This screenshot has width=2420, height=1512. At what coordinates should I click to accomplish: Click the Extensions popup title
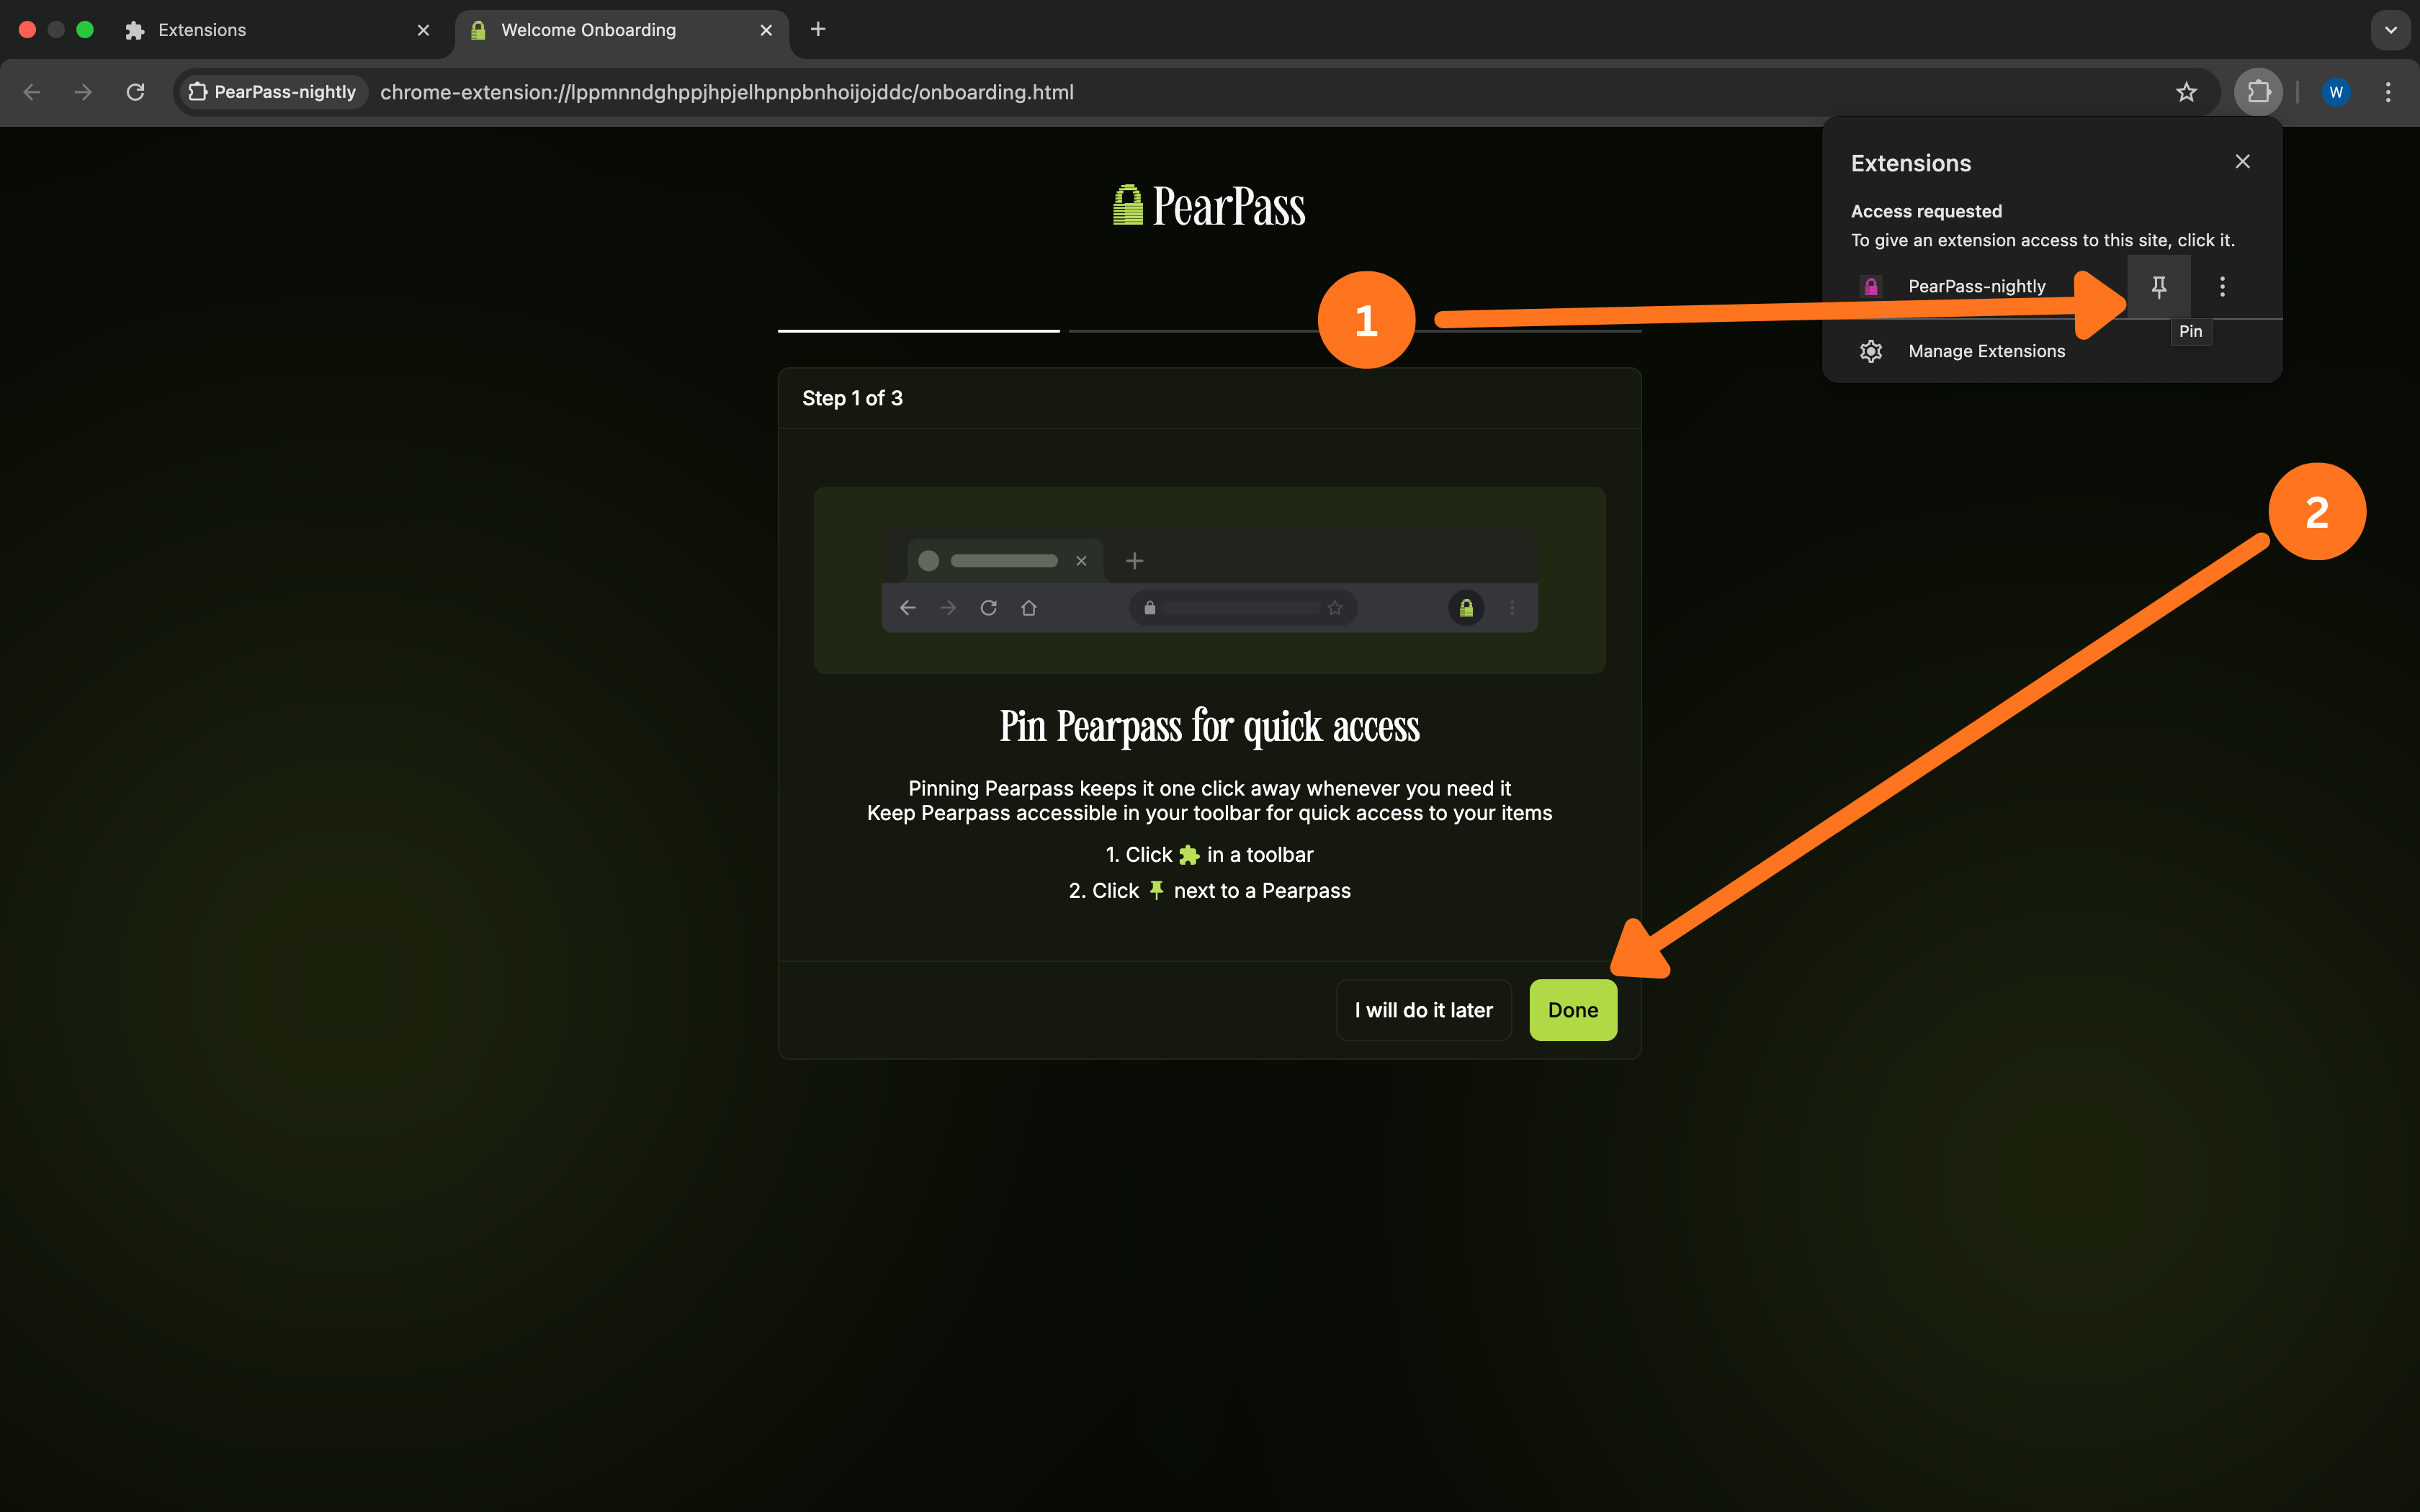[x=1910, y=163]
